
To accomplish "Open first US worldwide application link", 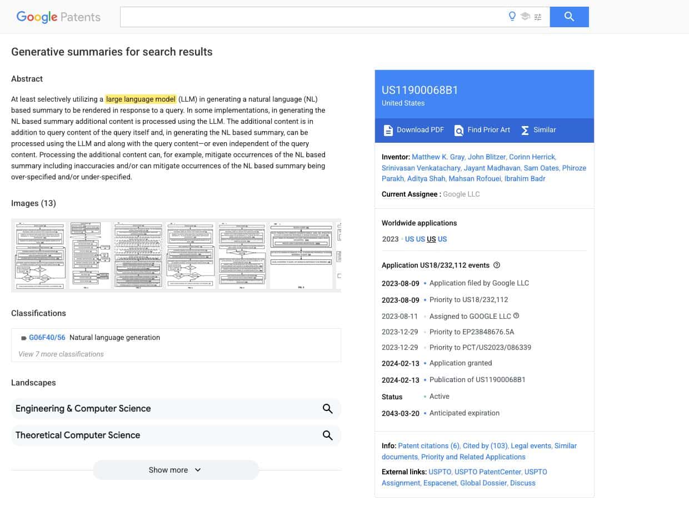I will point(410,239).
